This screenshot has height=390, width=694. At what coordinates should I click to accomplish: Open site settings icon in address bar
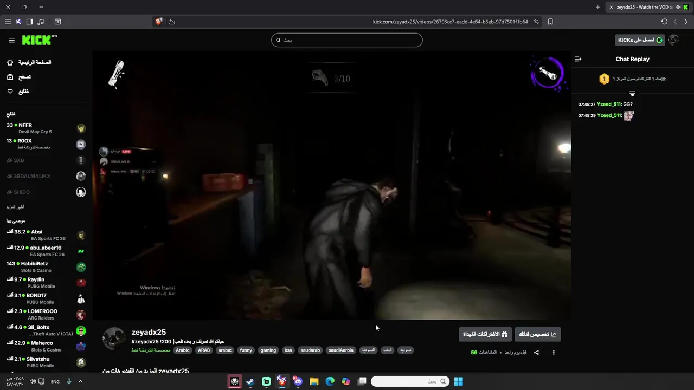point(536,22)
